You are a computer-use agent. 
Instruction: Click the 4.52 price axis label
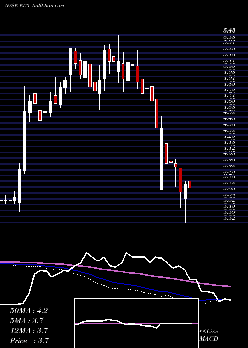[229, 113]
